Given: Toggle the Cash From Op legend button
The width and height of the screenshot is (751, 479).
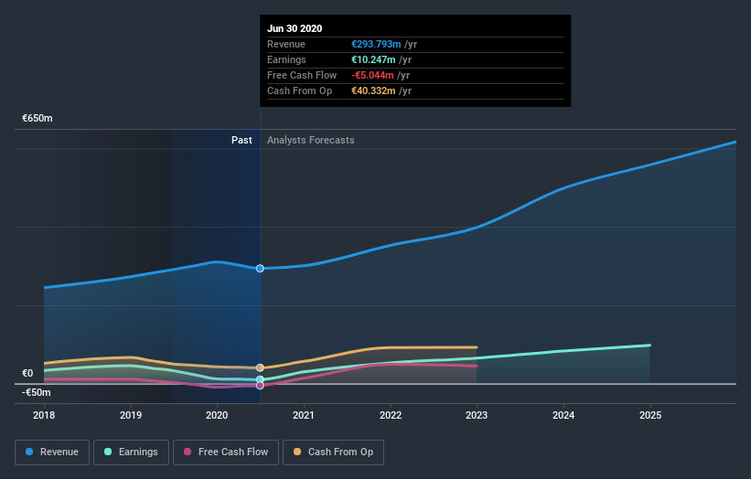Looking at the screenshot, I should click(333, 452).
